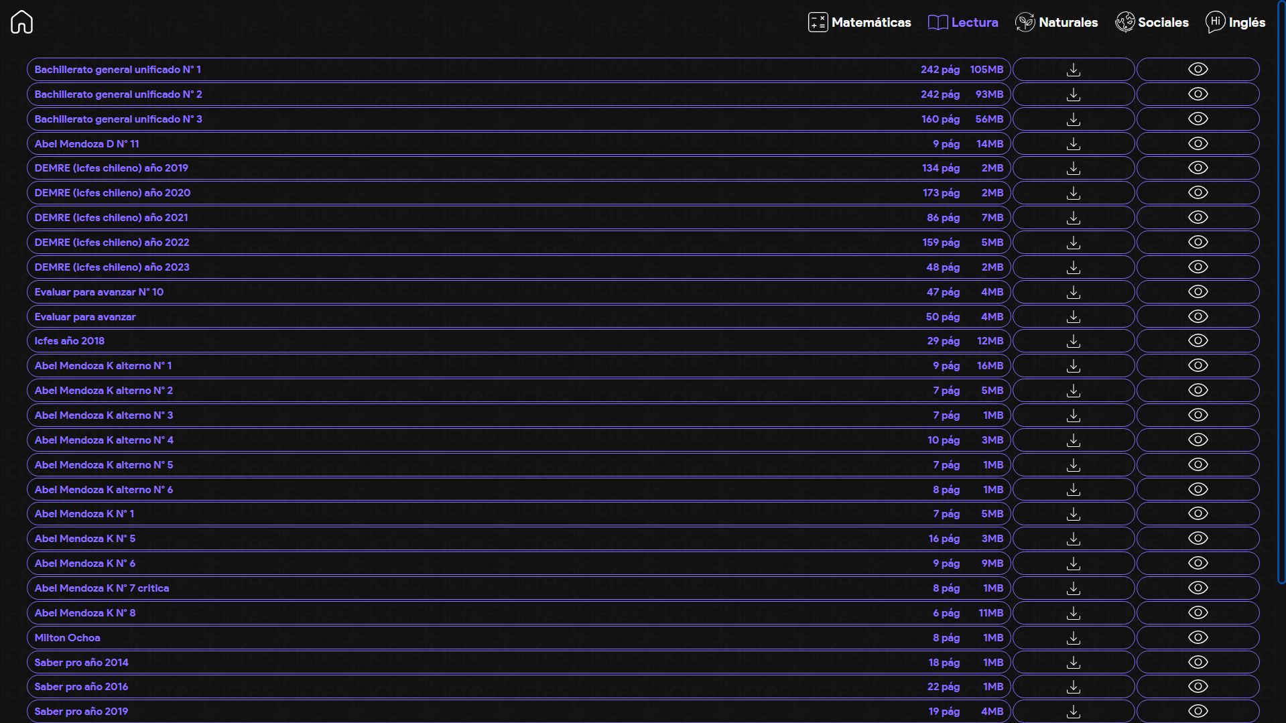Viewport: 1286px width, 723px height.
Task: Open the Saber pro año 2014 title
Action: (81, 663)
